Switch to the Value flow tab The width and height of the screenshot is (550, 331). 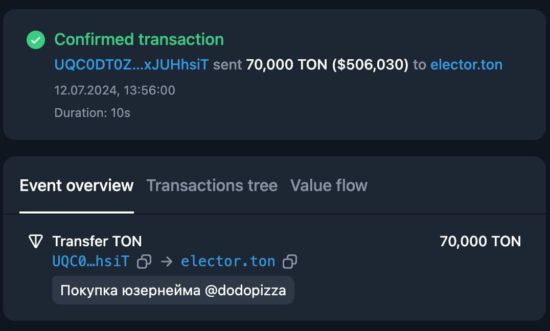[x=329, y=185]
